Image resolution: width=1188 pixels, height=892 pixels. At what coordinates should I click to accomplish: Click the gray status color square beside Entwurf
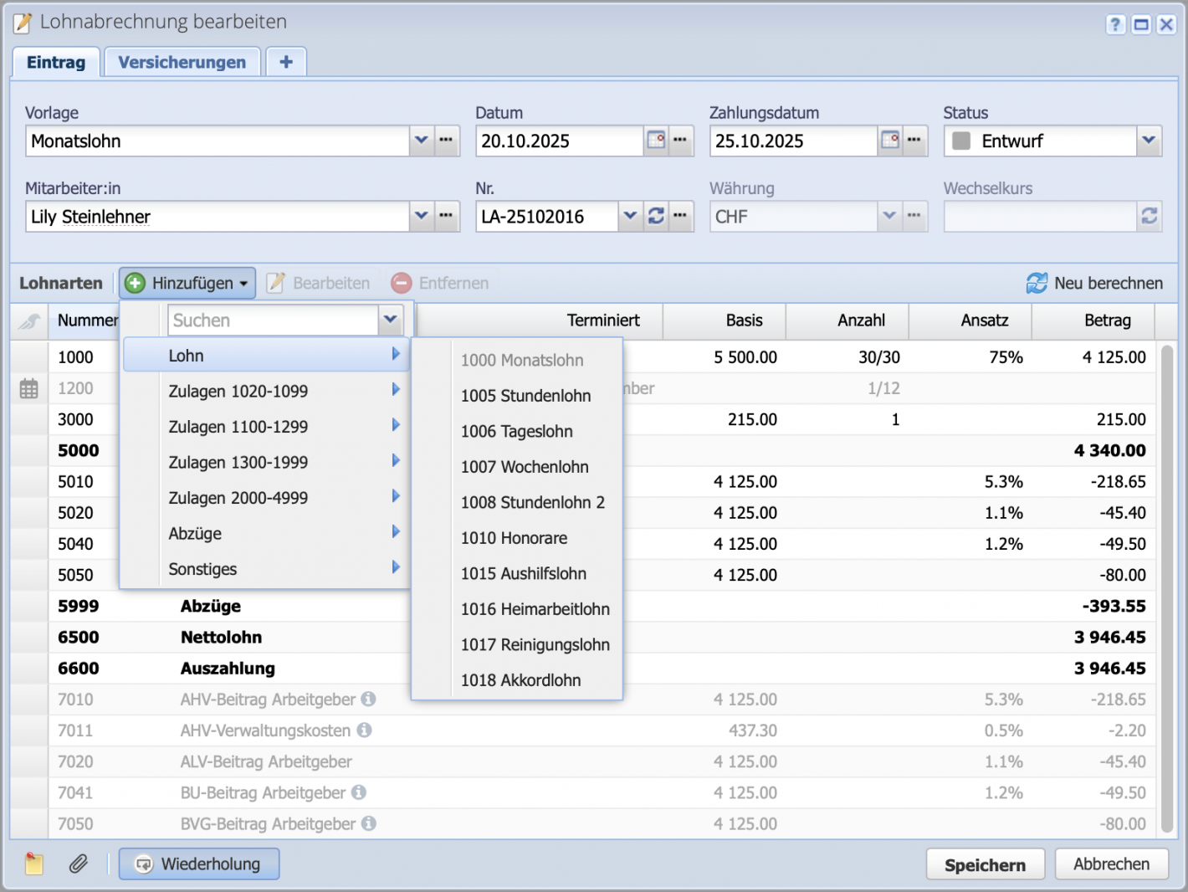[960, 141]
